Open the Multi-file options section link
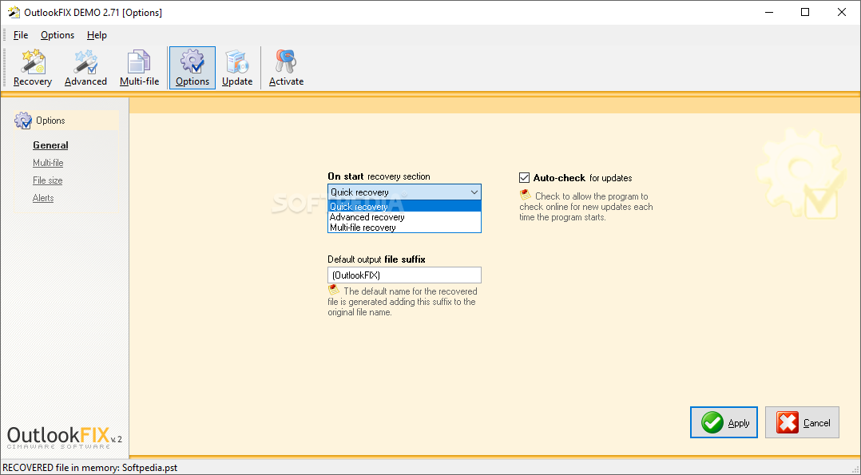This screenshot has width=861, height=475. click(x=48, y=163)
